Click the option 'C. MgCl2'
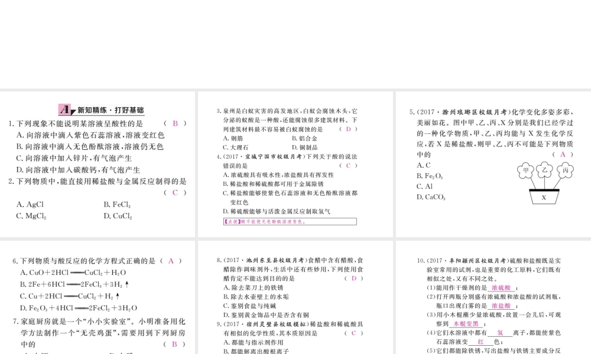591x354 pixels. pyautogui.click(x=31, y=216)
